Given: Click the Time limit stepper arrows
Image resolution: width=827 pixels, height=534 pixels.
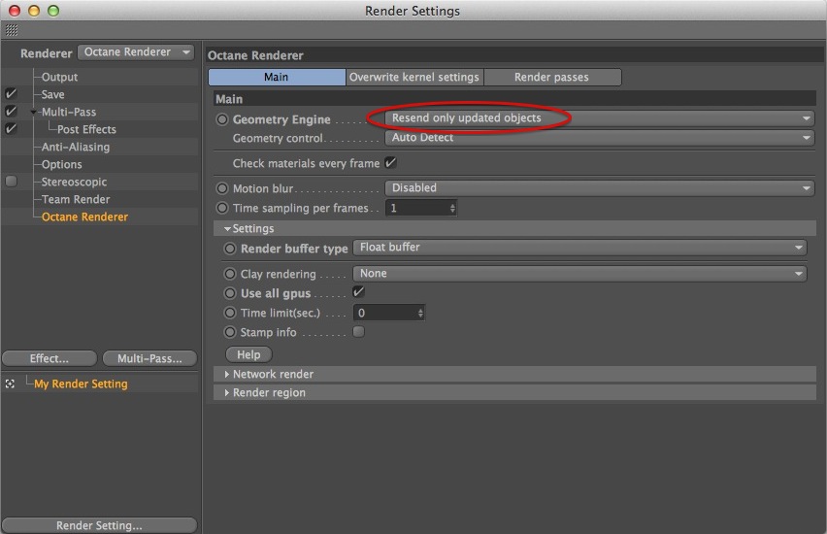Looking at the screenshot, I should tap(420, 314).
